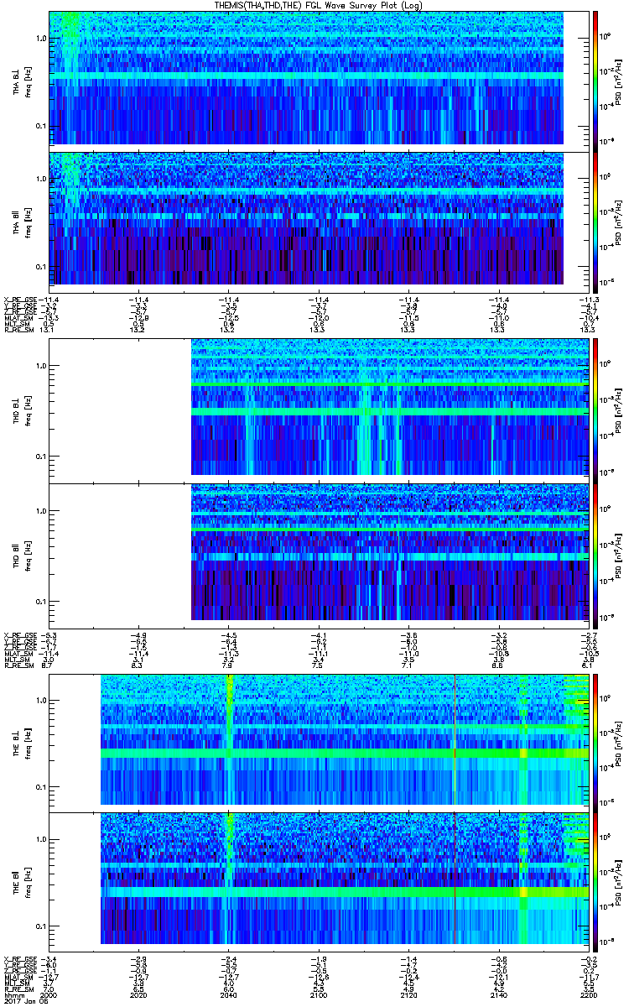Screen dimensions: 629x1007
Task: Click the red vertical marker in THE B-perpendicular panel
Action: tap(455, 739)
